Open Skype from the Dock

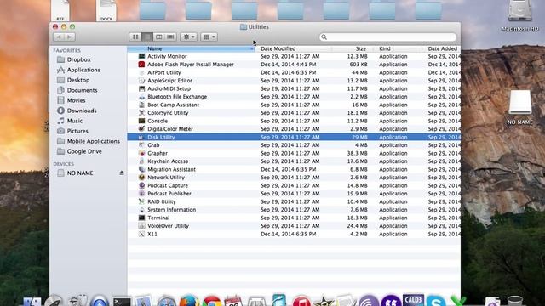436,301
